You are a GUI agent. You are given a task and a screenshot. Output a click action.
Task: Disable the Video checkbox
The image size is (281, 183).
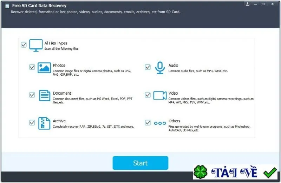coord(148,95)
